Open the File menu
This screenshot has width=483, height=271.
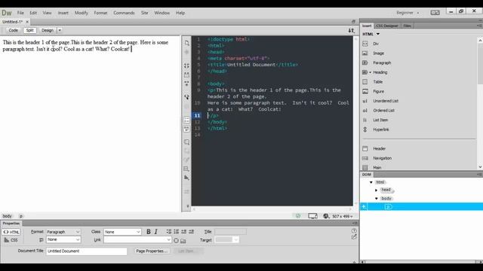click(x=20, y=13)
